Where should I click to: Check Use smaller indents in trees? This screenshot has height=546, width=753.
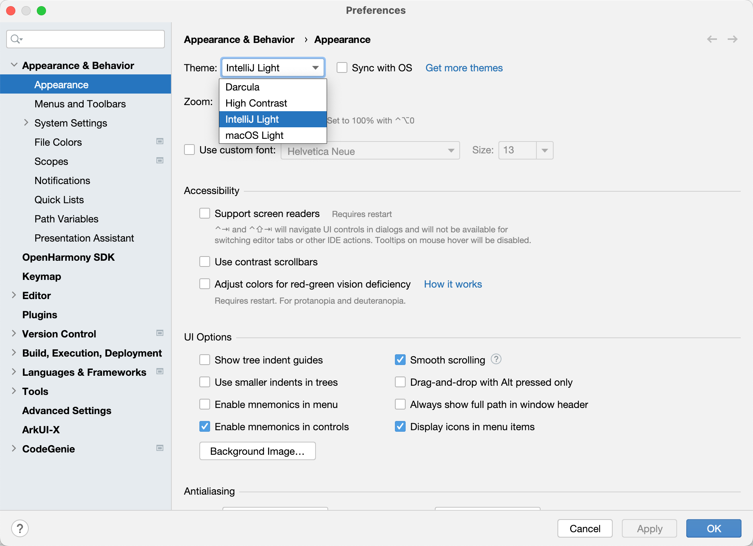tap(205, 382)
